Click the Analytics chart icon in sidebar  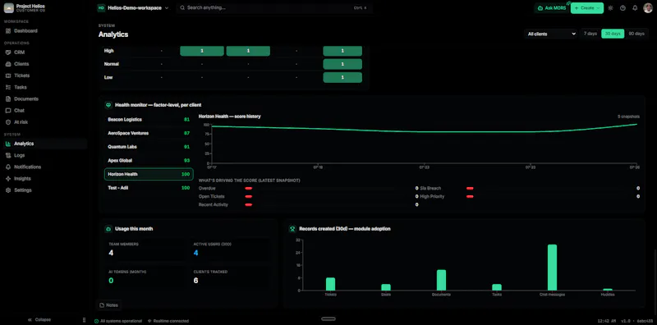click(x=8, y=144)
